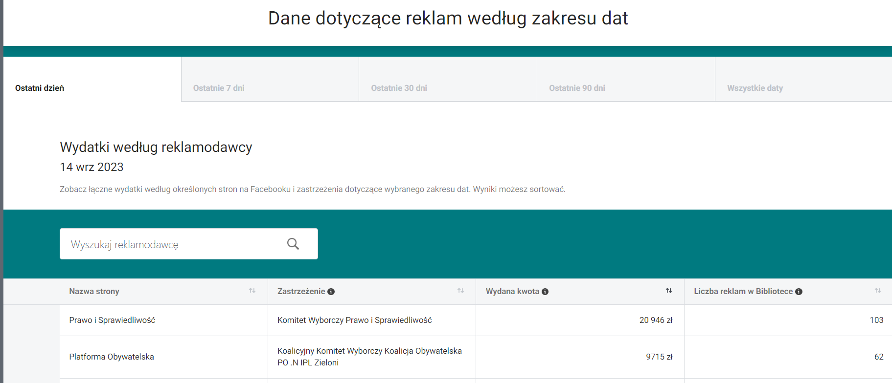
Task: Open Platforma Obywatelska page row
Action: tap(112, 357)
